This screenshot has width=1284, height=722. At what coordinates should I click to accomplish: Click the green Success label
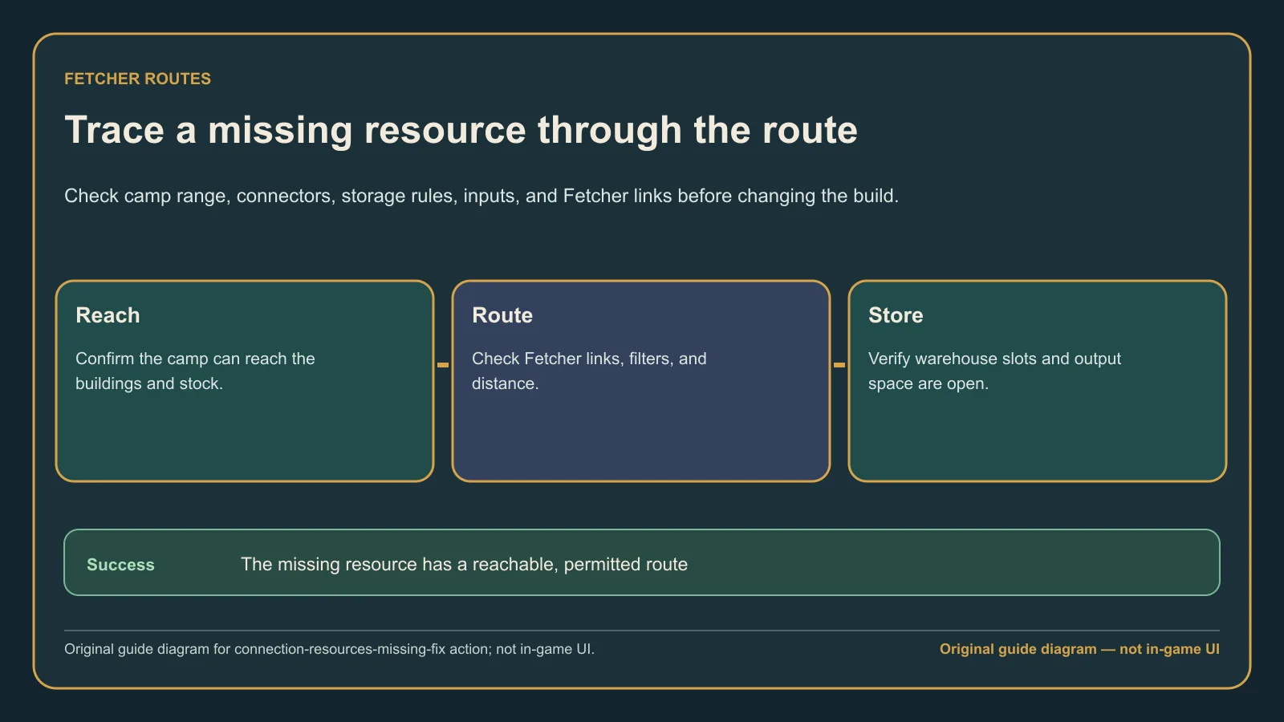[120, 565]
